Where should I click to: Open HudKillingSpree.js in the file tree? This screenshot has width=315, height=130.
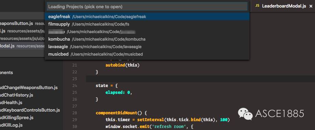pos(17,117)
